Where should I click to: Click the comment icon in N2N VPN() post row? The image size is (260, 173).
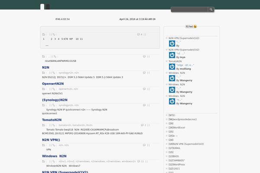tap(144, 145)
